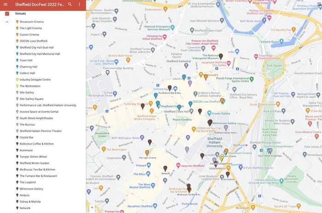This screenshot has height=213, width=322.
Task: Click the search magnifier icon in header
Action: click(x=70, y=4)
